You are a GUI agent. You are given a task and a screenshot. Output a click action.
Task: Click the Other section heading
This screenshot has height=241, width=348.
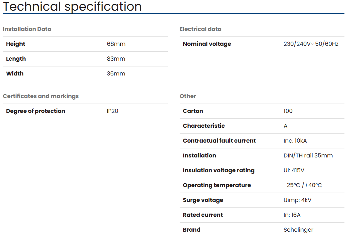click(188, 96)
